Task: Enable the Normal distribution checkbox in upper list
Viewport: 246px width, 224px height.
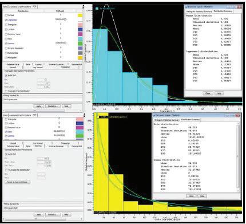Action: point(6,15)
